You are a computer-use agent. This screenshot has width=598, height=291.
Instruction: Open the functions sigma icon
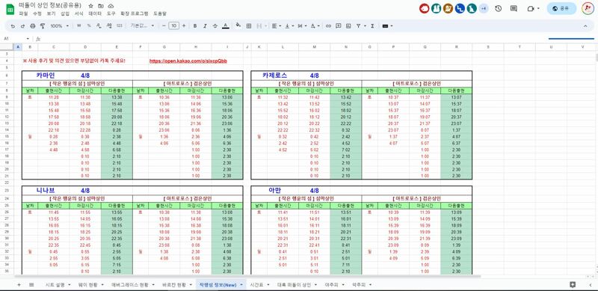pos(372,26)
